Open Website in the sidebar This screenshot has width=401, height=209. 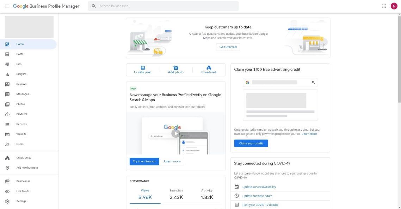(x=28, y=134)
